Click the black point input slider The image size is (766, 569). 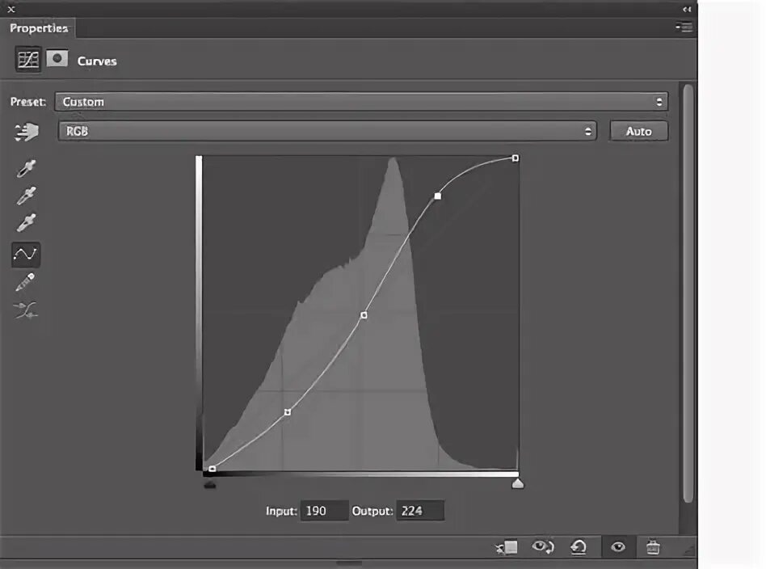point(209,484)
